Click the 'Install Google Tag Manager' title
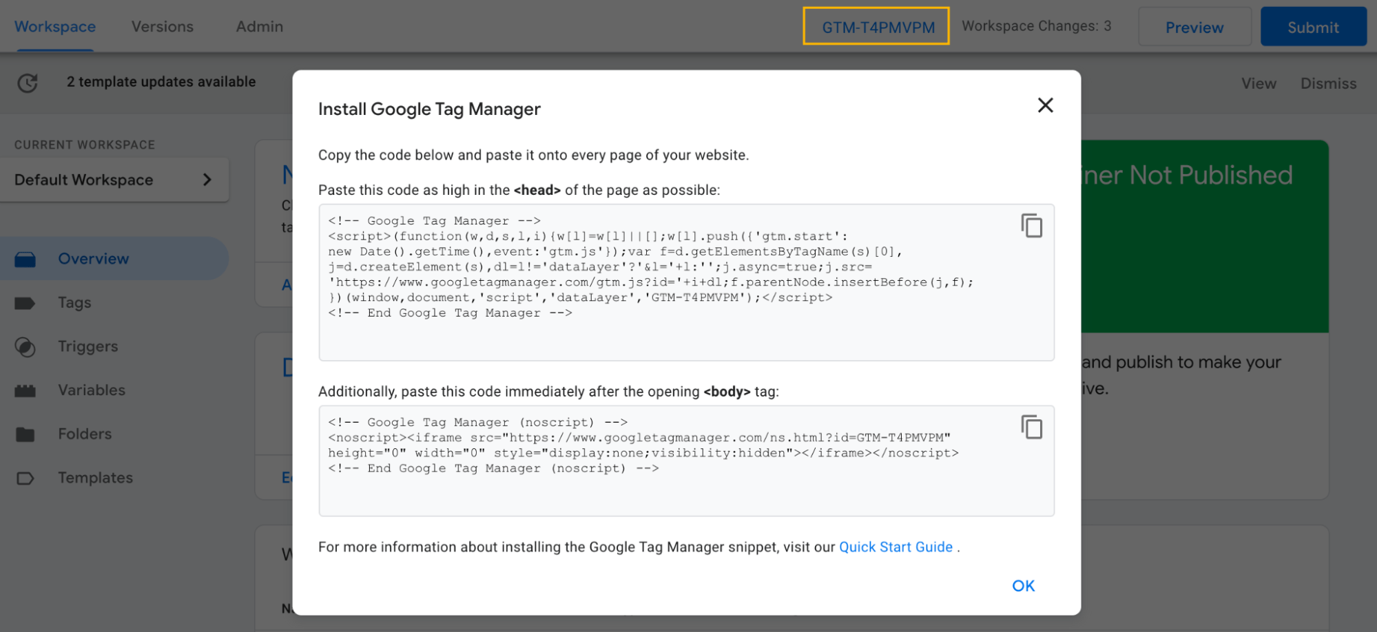The image size is (1377, 632). coord(429,109)
